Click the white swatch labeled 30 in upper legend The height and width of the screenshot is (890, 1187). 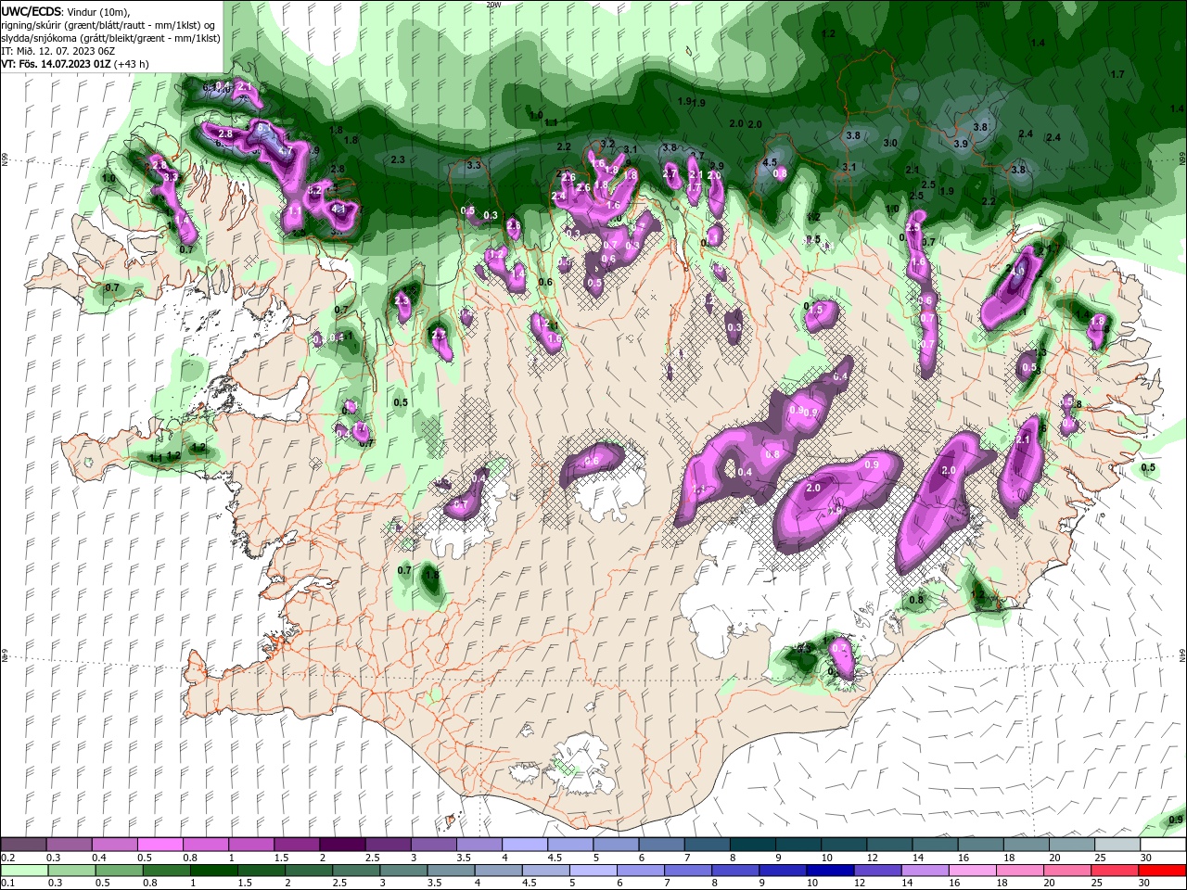point(1163,845)
